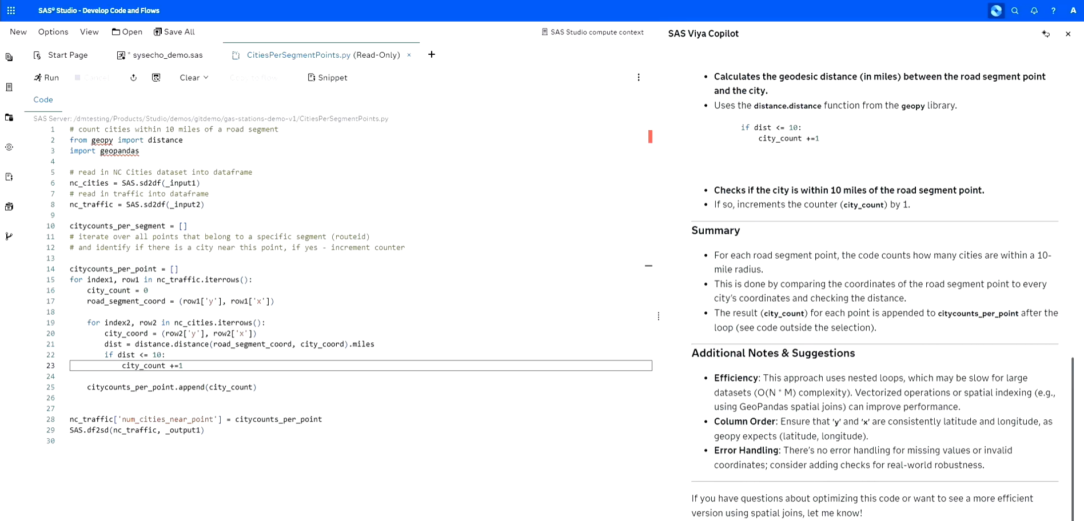Viewport: 1084px width, 521px height.
Task: Open the Options menu
Action: click(x=53, y=32)
